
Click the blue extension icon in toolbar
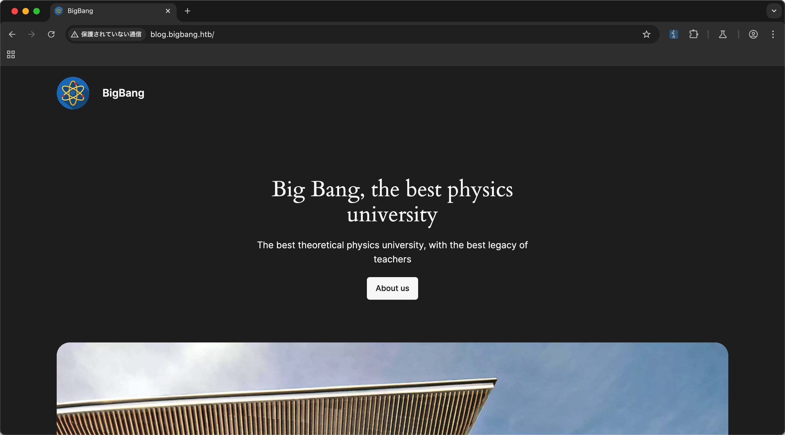674,34
